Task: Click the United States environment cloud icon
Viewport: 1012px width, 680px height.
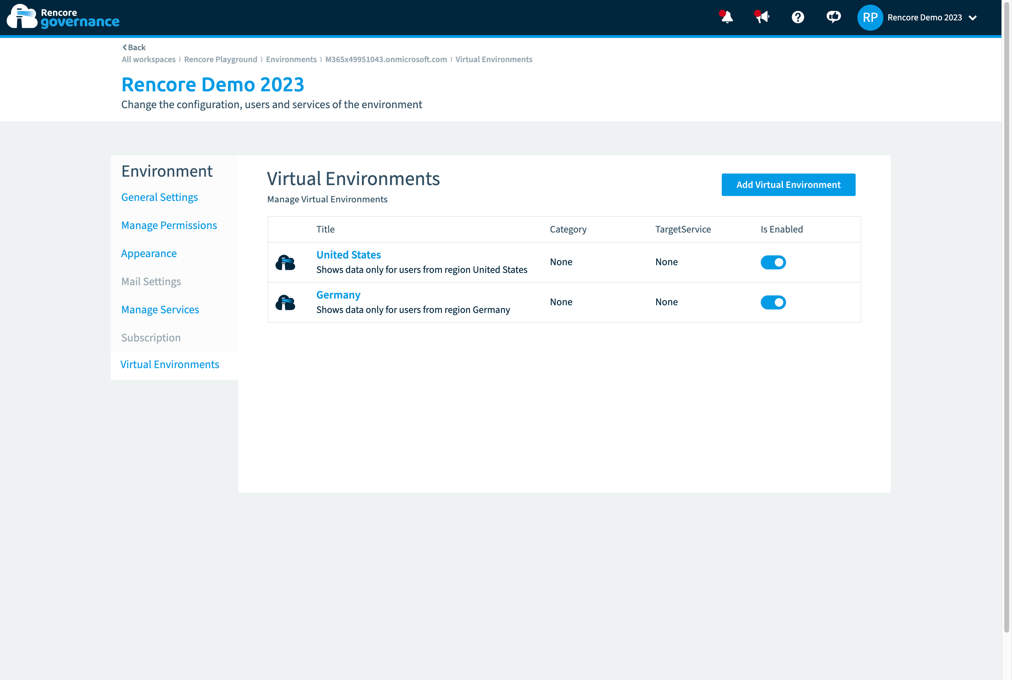Action: tap(285, 262)
